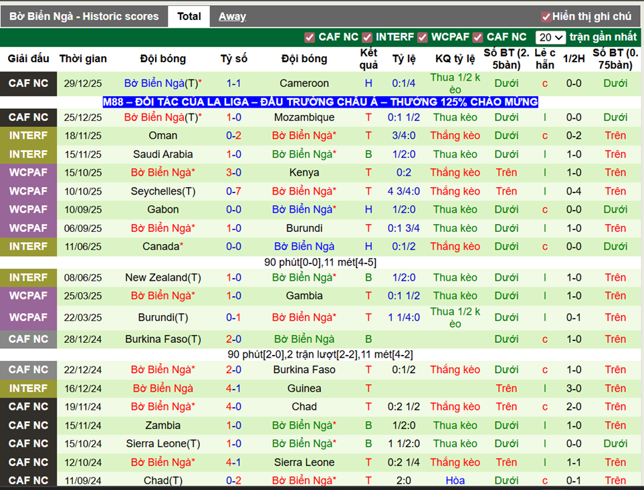The height and width of the screenshot is (490, 644).
Task: Click Thắng kèo in the Kenya row
Action: pyautogui.click(x=455, y=172)
